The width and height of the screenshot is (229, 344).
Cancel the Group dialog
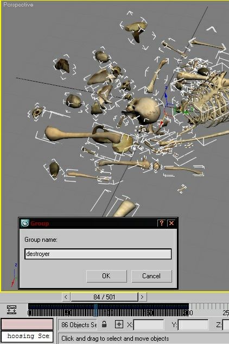151,276
